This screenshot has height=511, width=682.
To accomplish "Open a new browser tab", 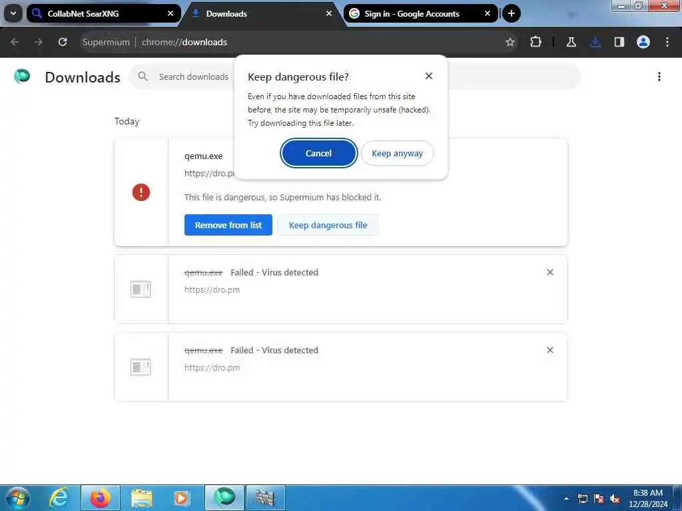I will click(511, 13).
